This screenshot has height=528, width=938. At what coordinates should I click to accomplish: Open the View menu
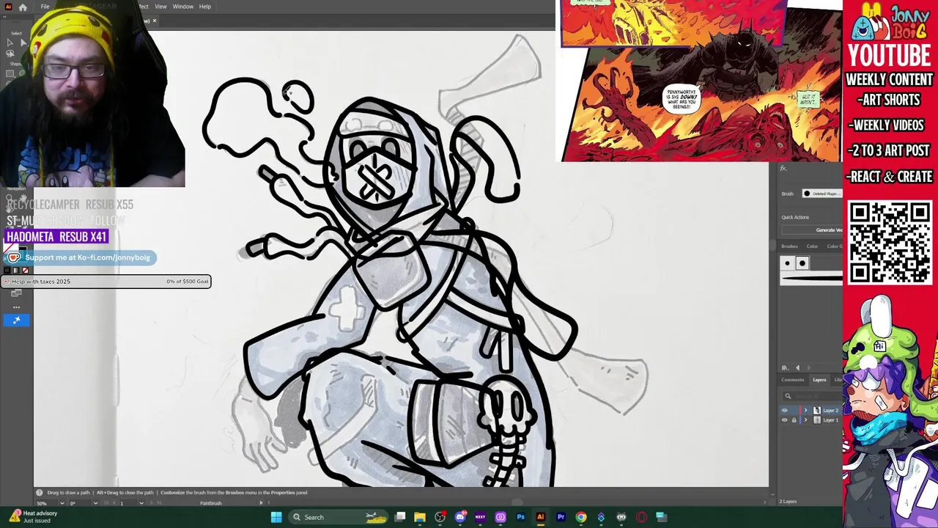(x=160, y=7)
